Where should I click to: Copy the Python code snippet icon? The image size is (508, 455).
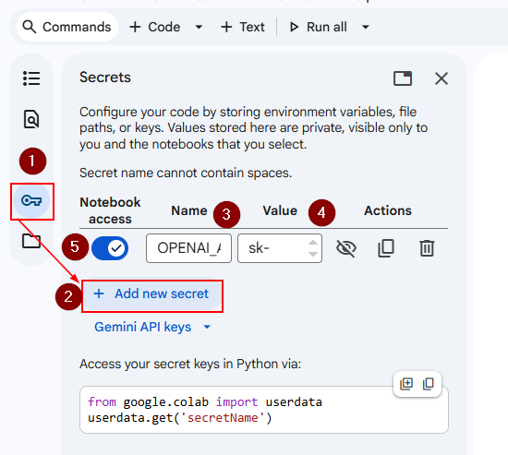pyautogui.click(x=429, y=384)
